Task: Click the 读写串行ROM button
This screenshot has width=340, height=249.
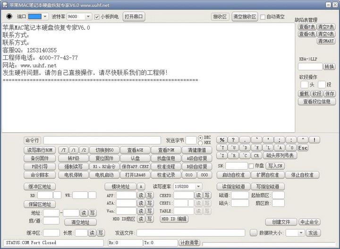Action: tap(40, 150)
